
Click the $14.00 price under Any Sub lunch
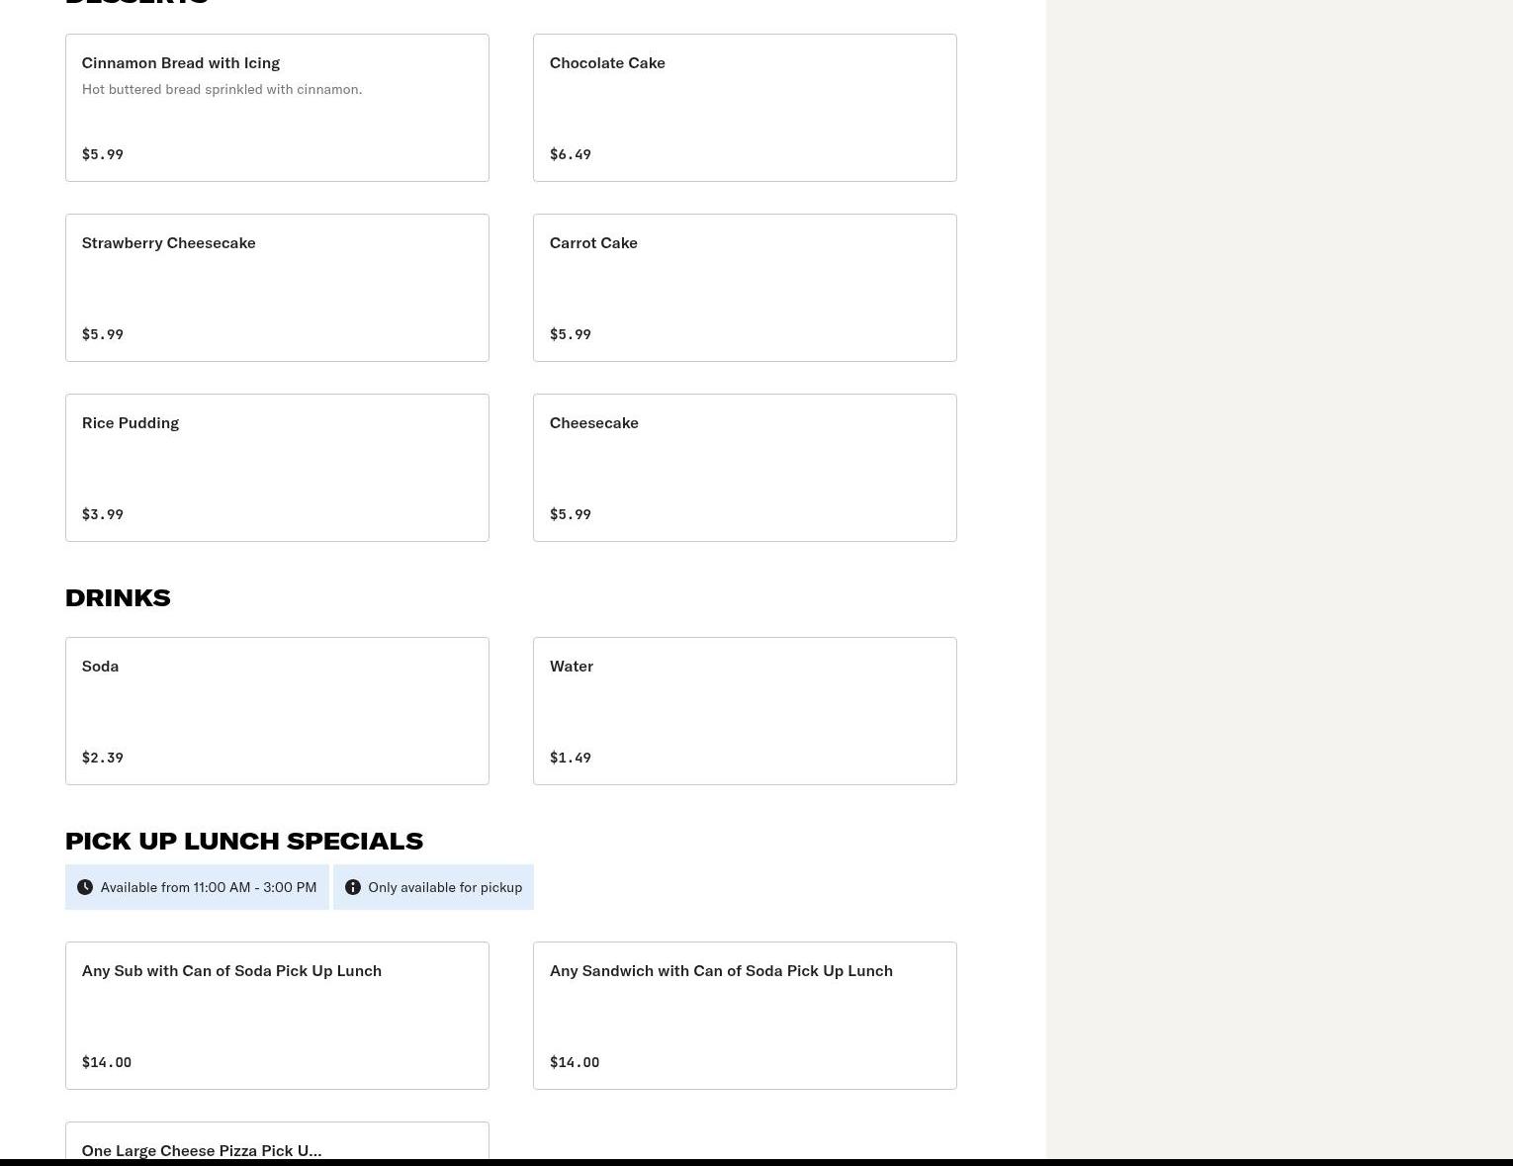[107, 1062]
